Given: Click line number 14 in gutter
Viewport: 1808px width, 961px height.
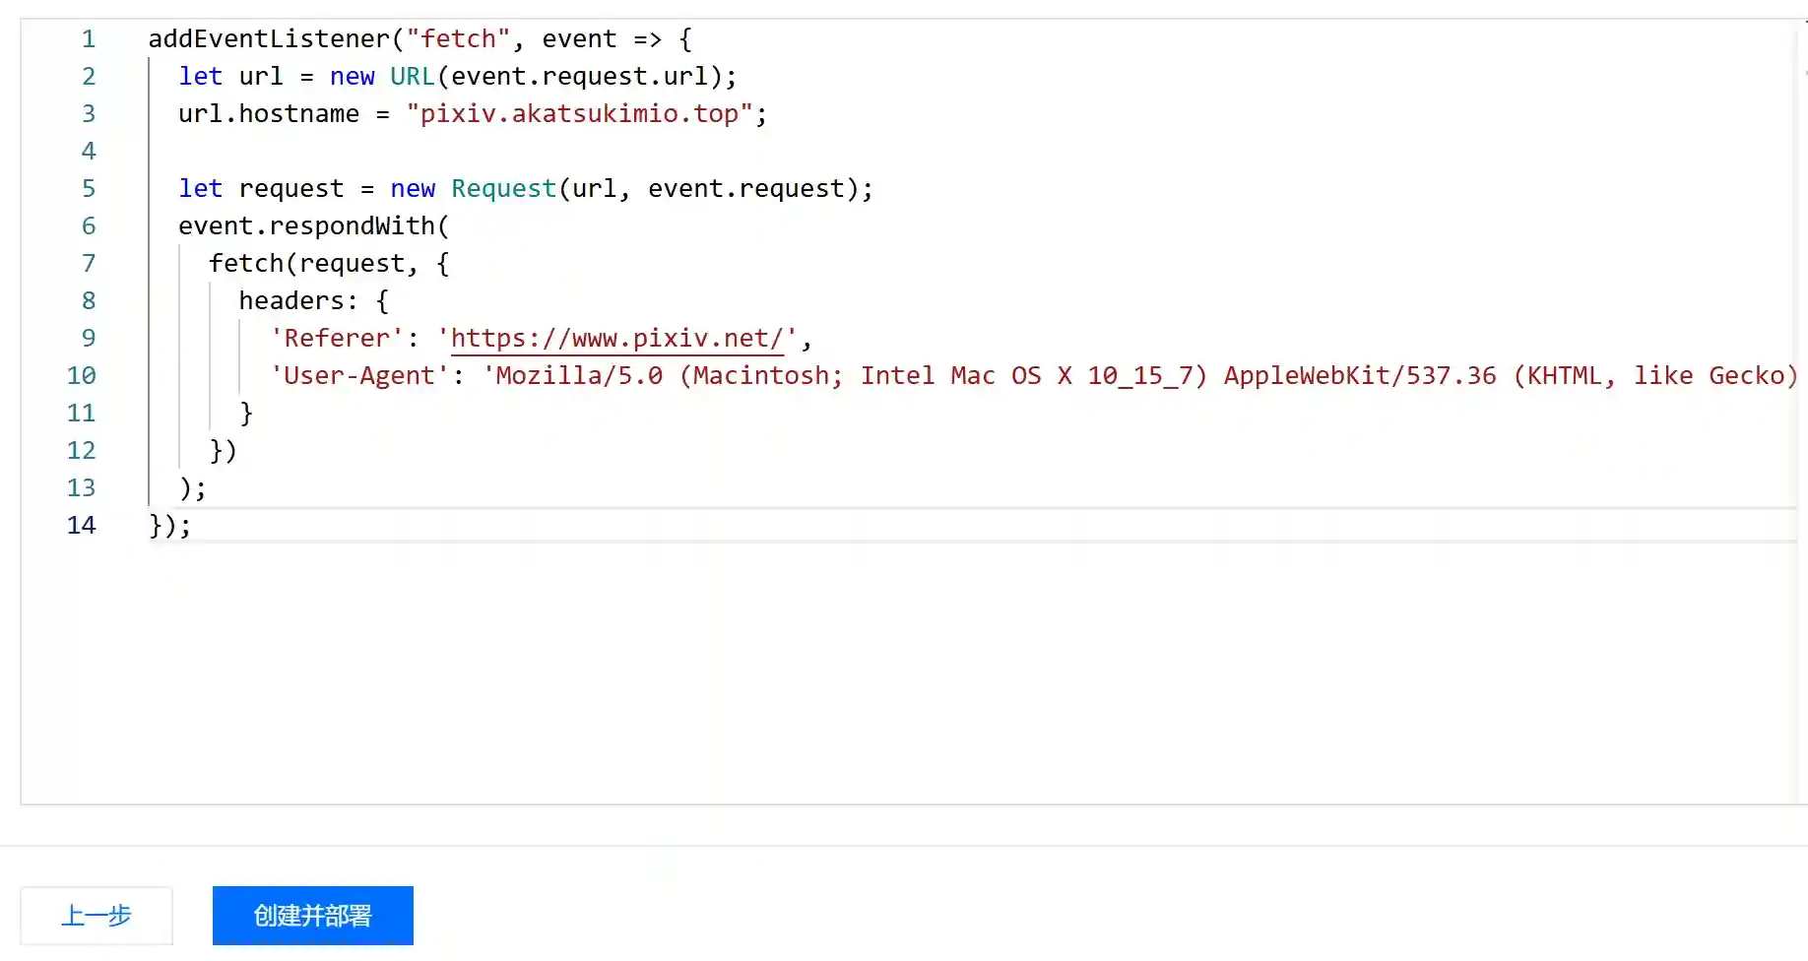Looking at the screenshot, I should tap(82, 526).
